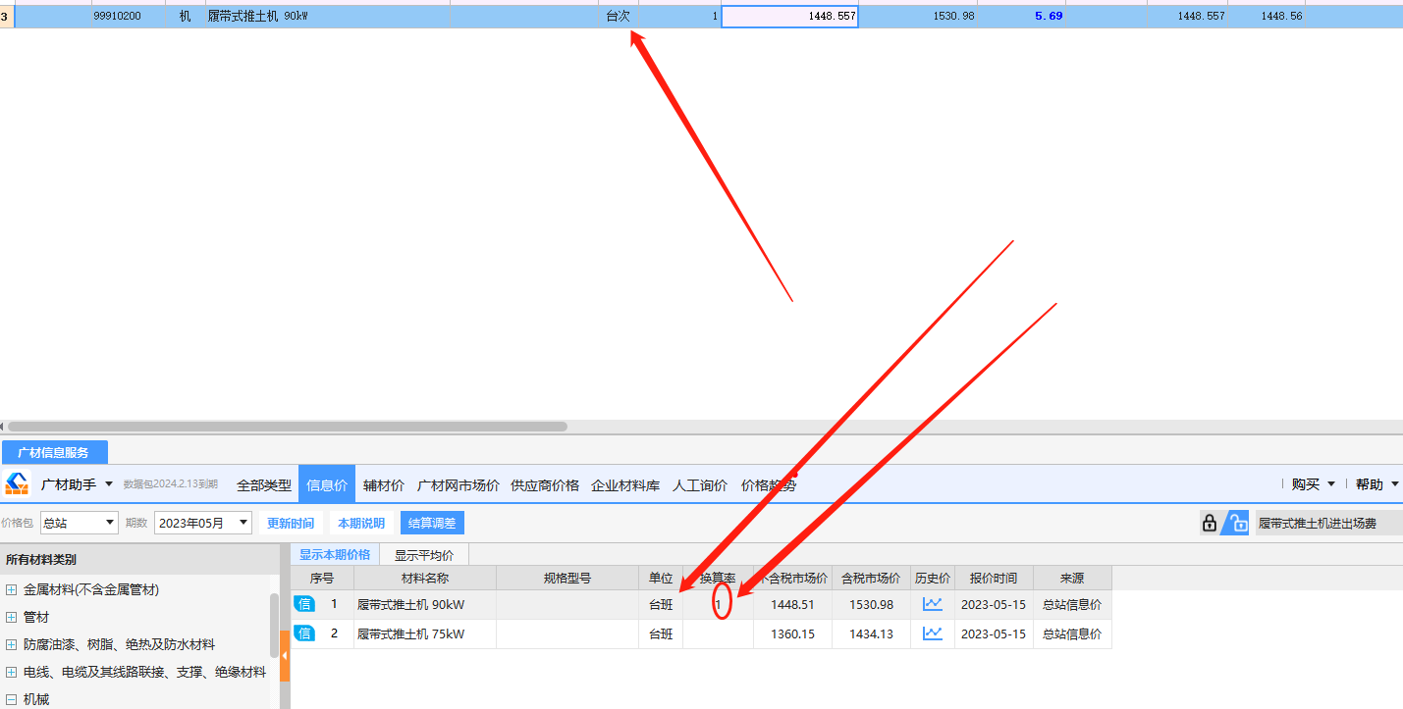Click the 1360.15 price cell
This screenshot has width=1403, height=709.
[x=792, y=633]
